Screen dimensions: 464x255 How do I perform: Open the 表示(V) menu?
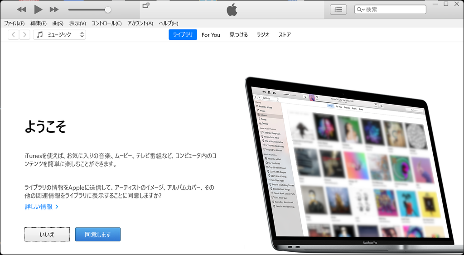(x=77, y=24)
